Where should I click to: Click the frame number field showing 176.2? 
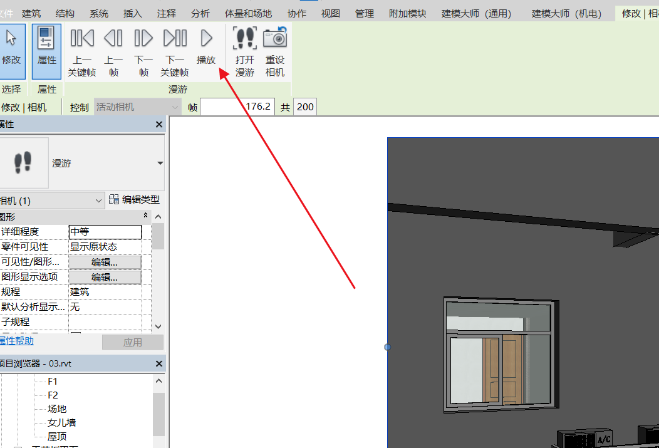click(237, 107)
